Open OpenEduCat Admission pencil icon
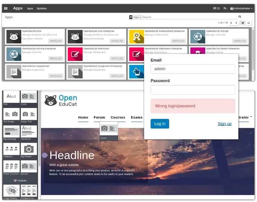Viewport: 257px width, 202px height. point(75,54)
